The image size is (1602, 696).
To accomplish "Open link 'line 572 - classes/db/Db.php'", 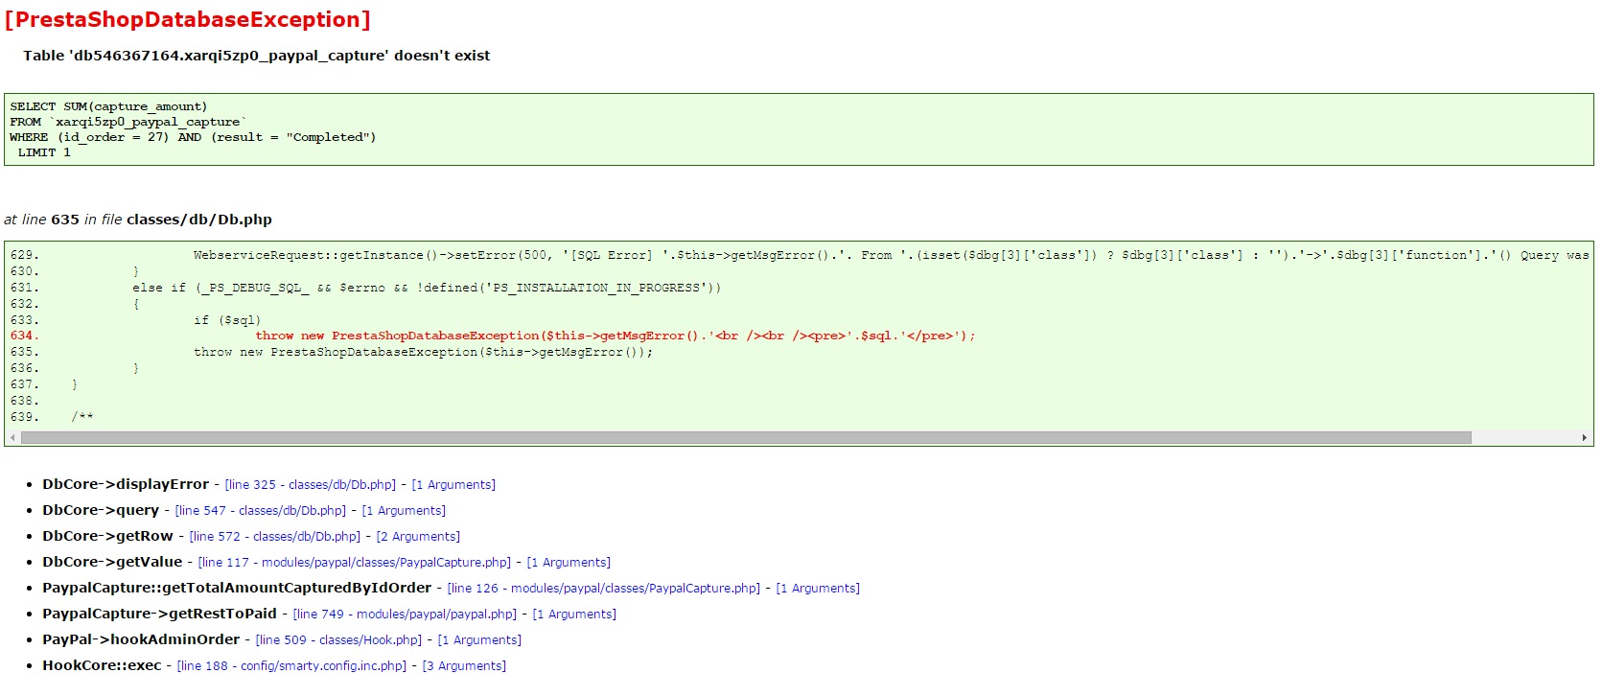I will click(x=275, y=537).
